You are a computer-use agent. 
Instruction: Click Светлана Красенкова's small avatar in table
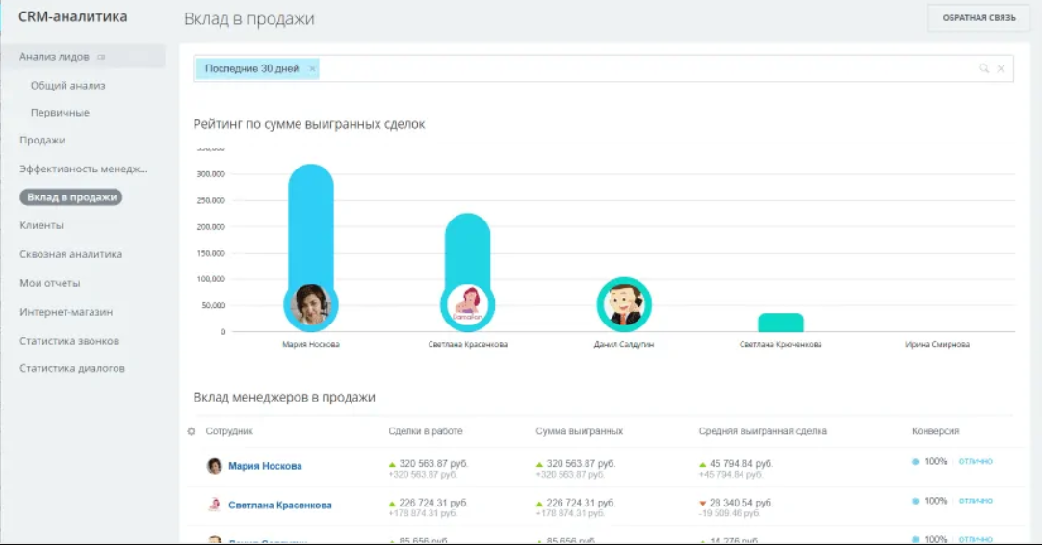[215, 505]
